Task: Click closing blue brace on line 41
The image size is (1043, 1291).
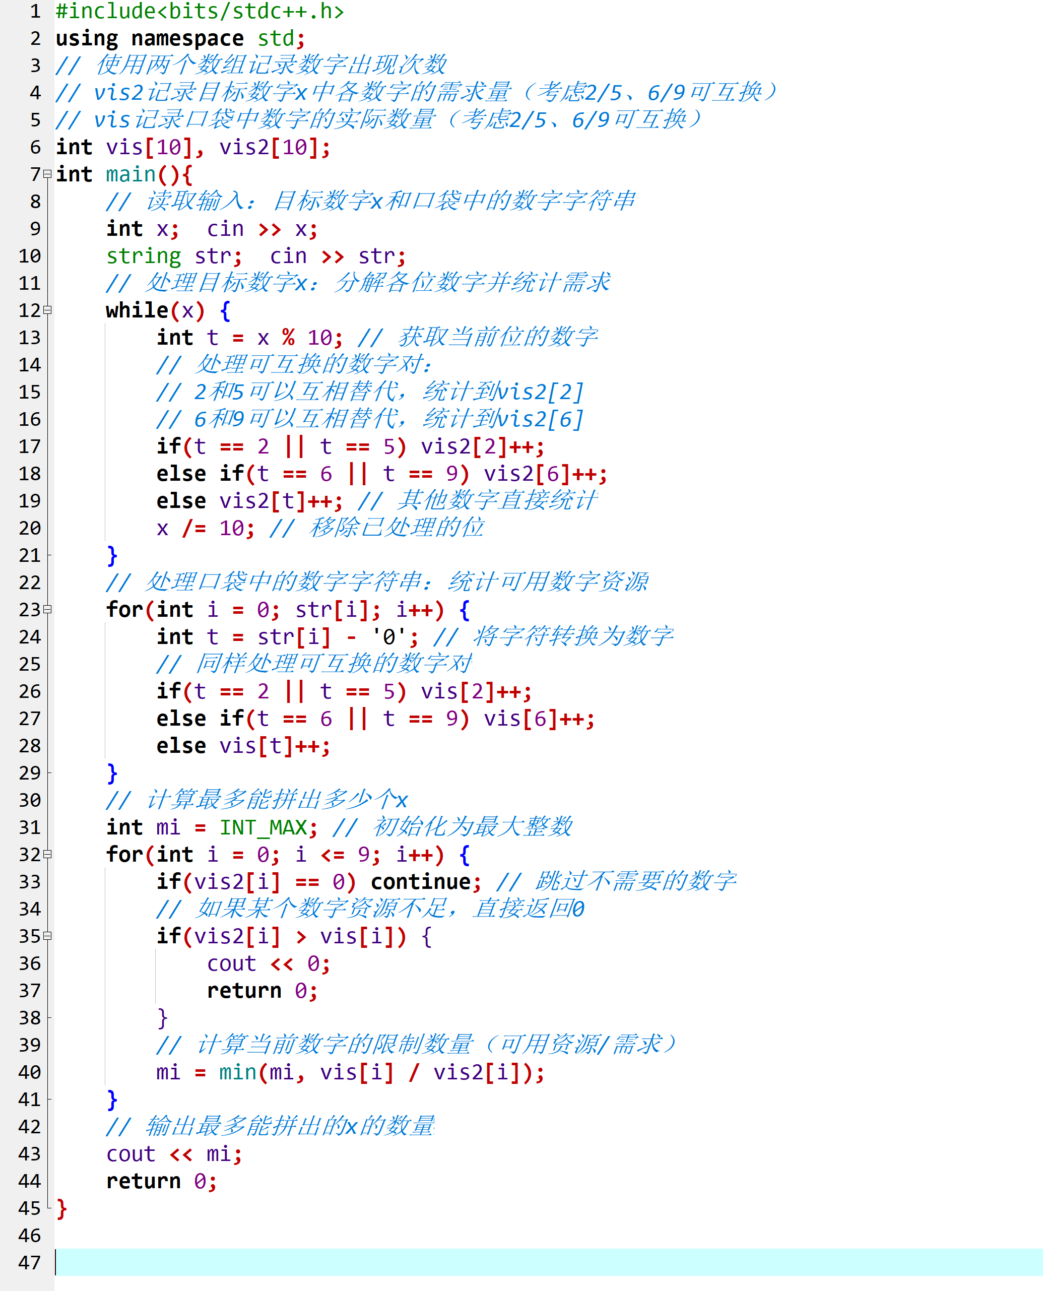Action: (x=112, y=1100)
